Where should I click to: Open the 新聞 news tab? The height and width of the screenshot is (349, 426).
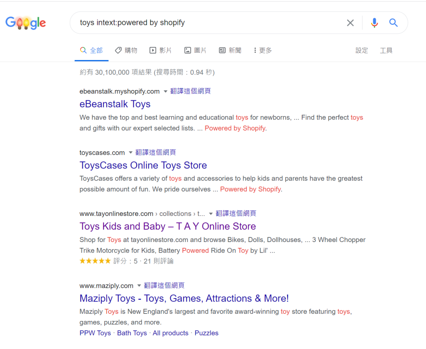coord(230,50)
